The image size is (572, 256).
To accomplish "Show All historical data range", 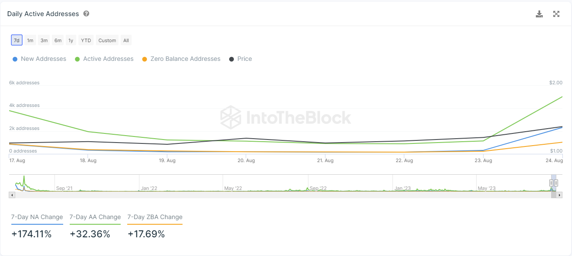I will (x=126, y=40).
